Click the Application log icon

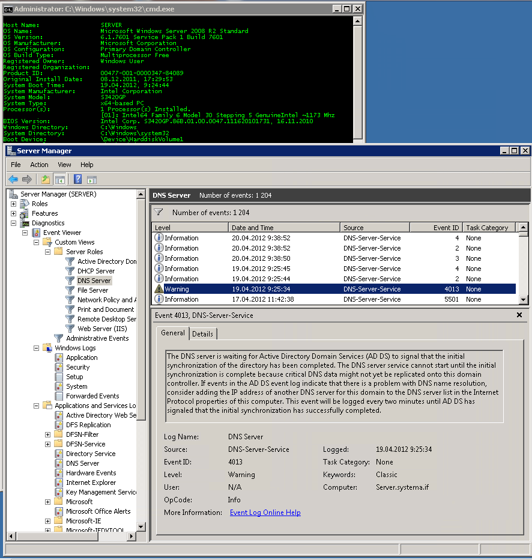pos(59,358)
